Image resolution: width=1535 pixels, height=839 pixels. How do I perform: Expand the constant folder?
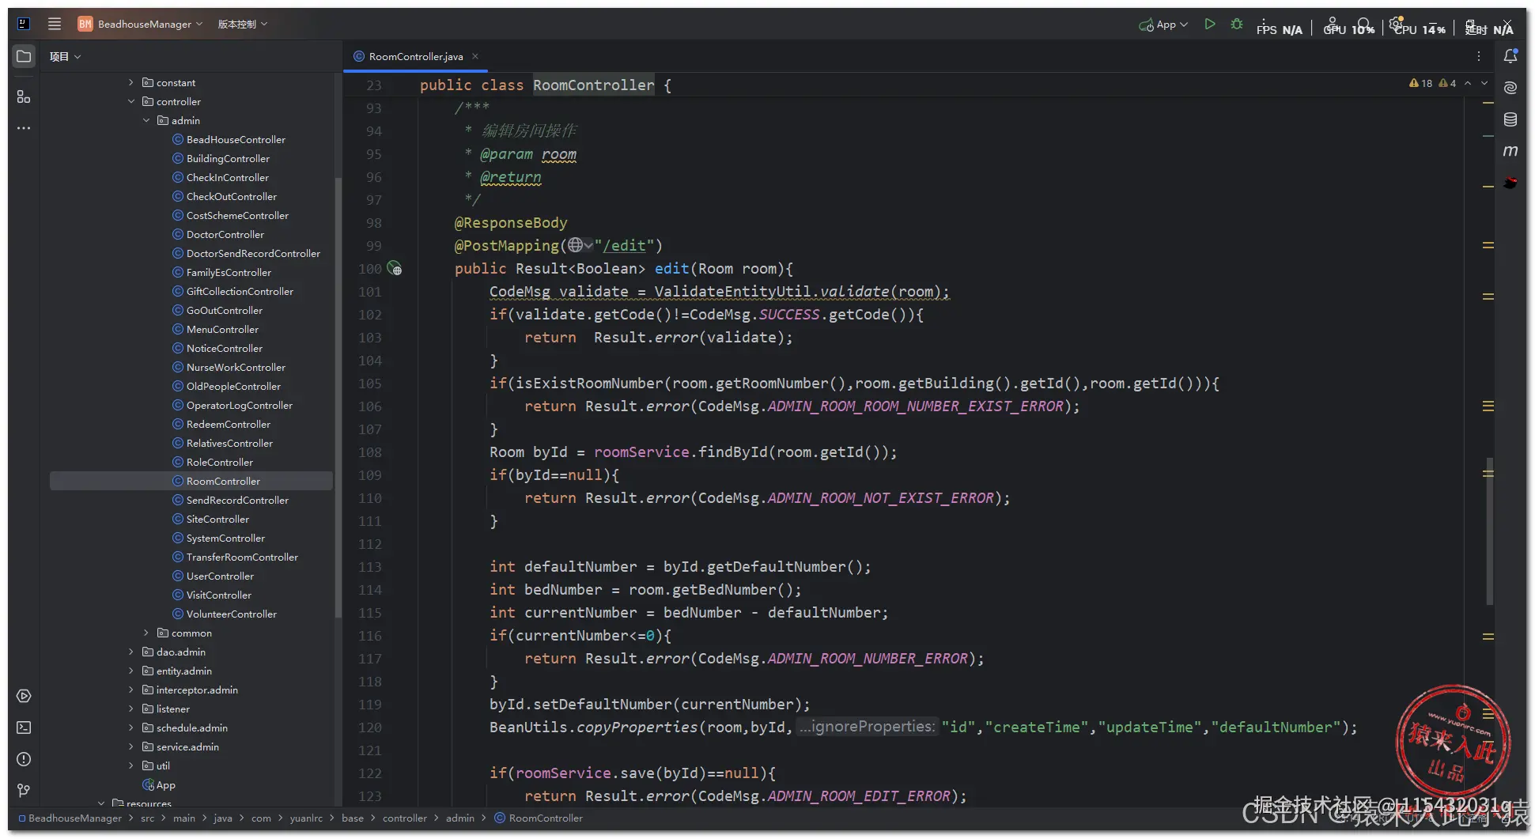click(x=131, y=82)
